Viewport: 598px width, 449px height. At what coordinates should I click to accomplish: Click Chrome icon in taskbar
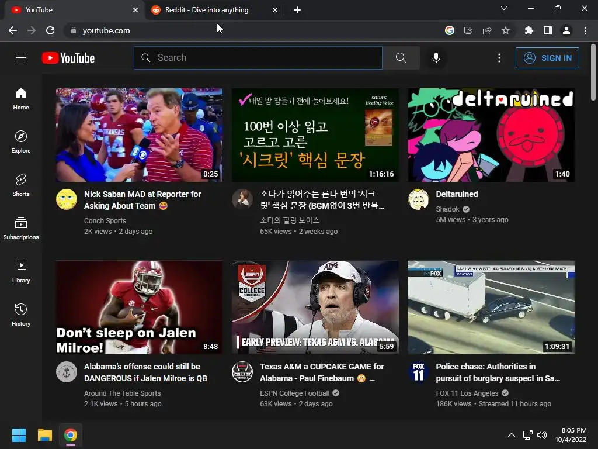71,435
